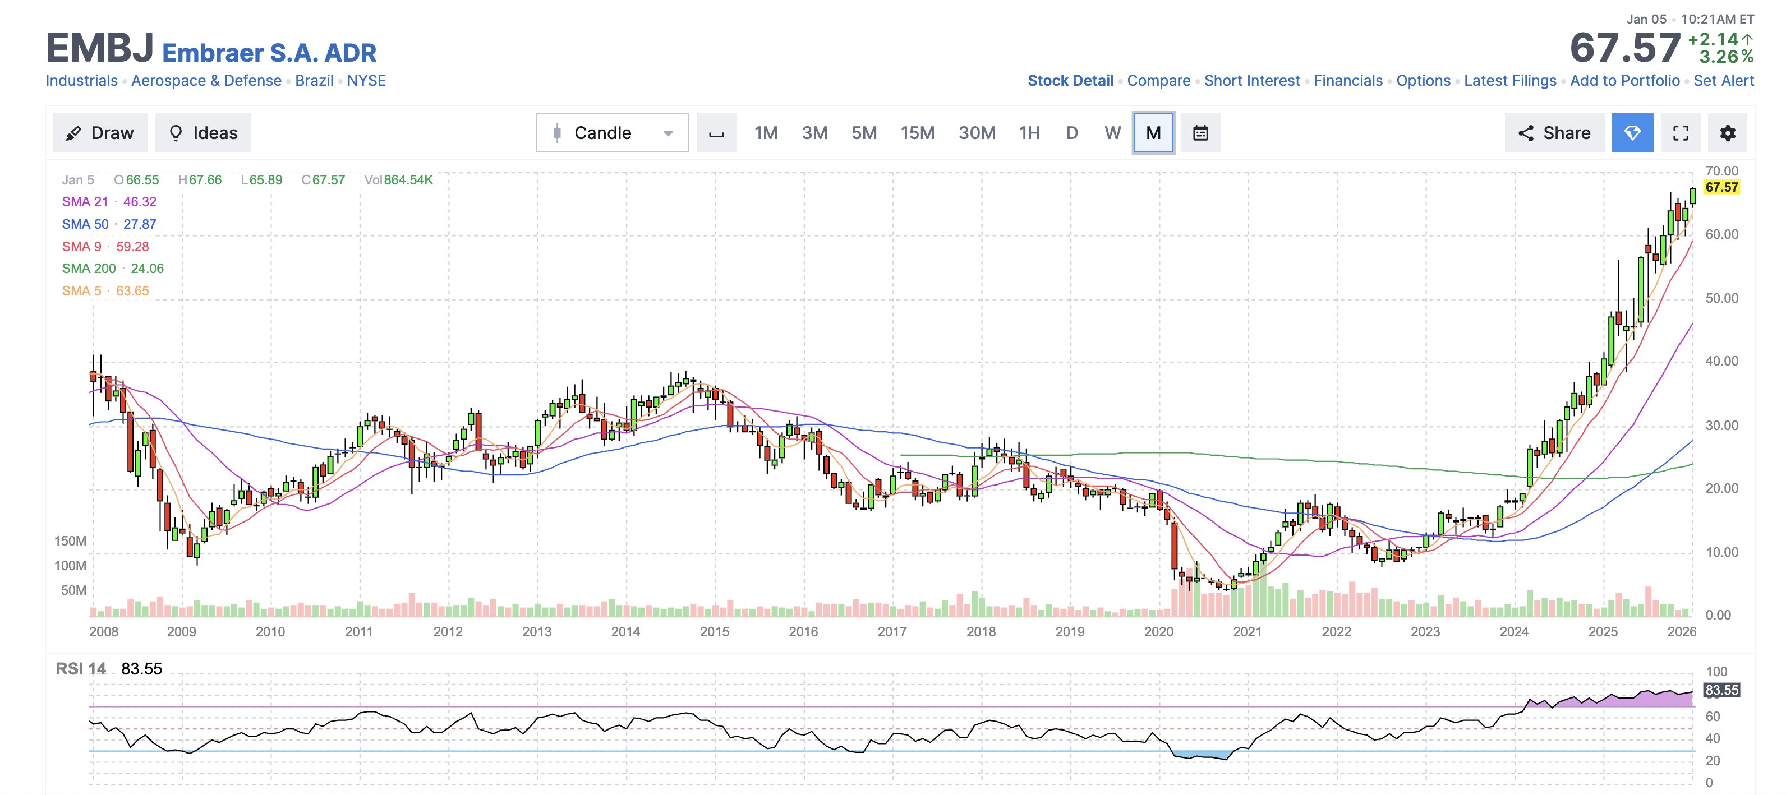Open the Short Interest tab
1786x795 pixels.
1251,80
